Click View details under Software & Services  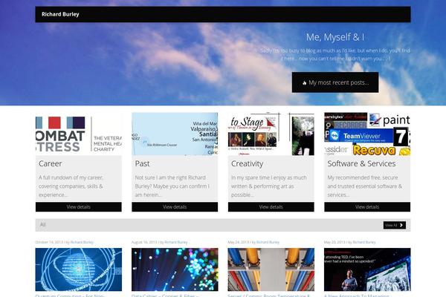tap(367, 207)
